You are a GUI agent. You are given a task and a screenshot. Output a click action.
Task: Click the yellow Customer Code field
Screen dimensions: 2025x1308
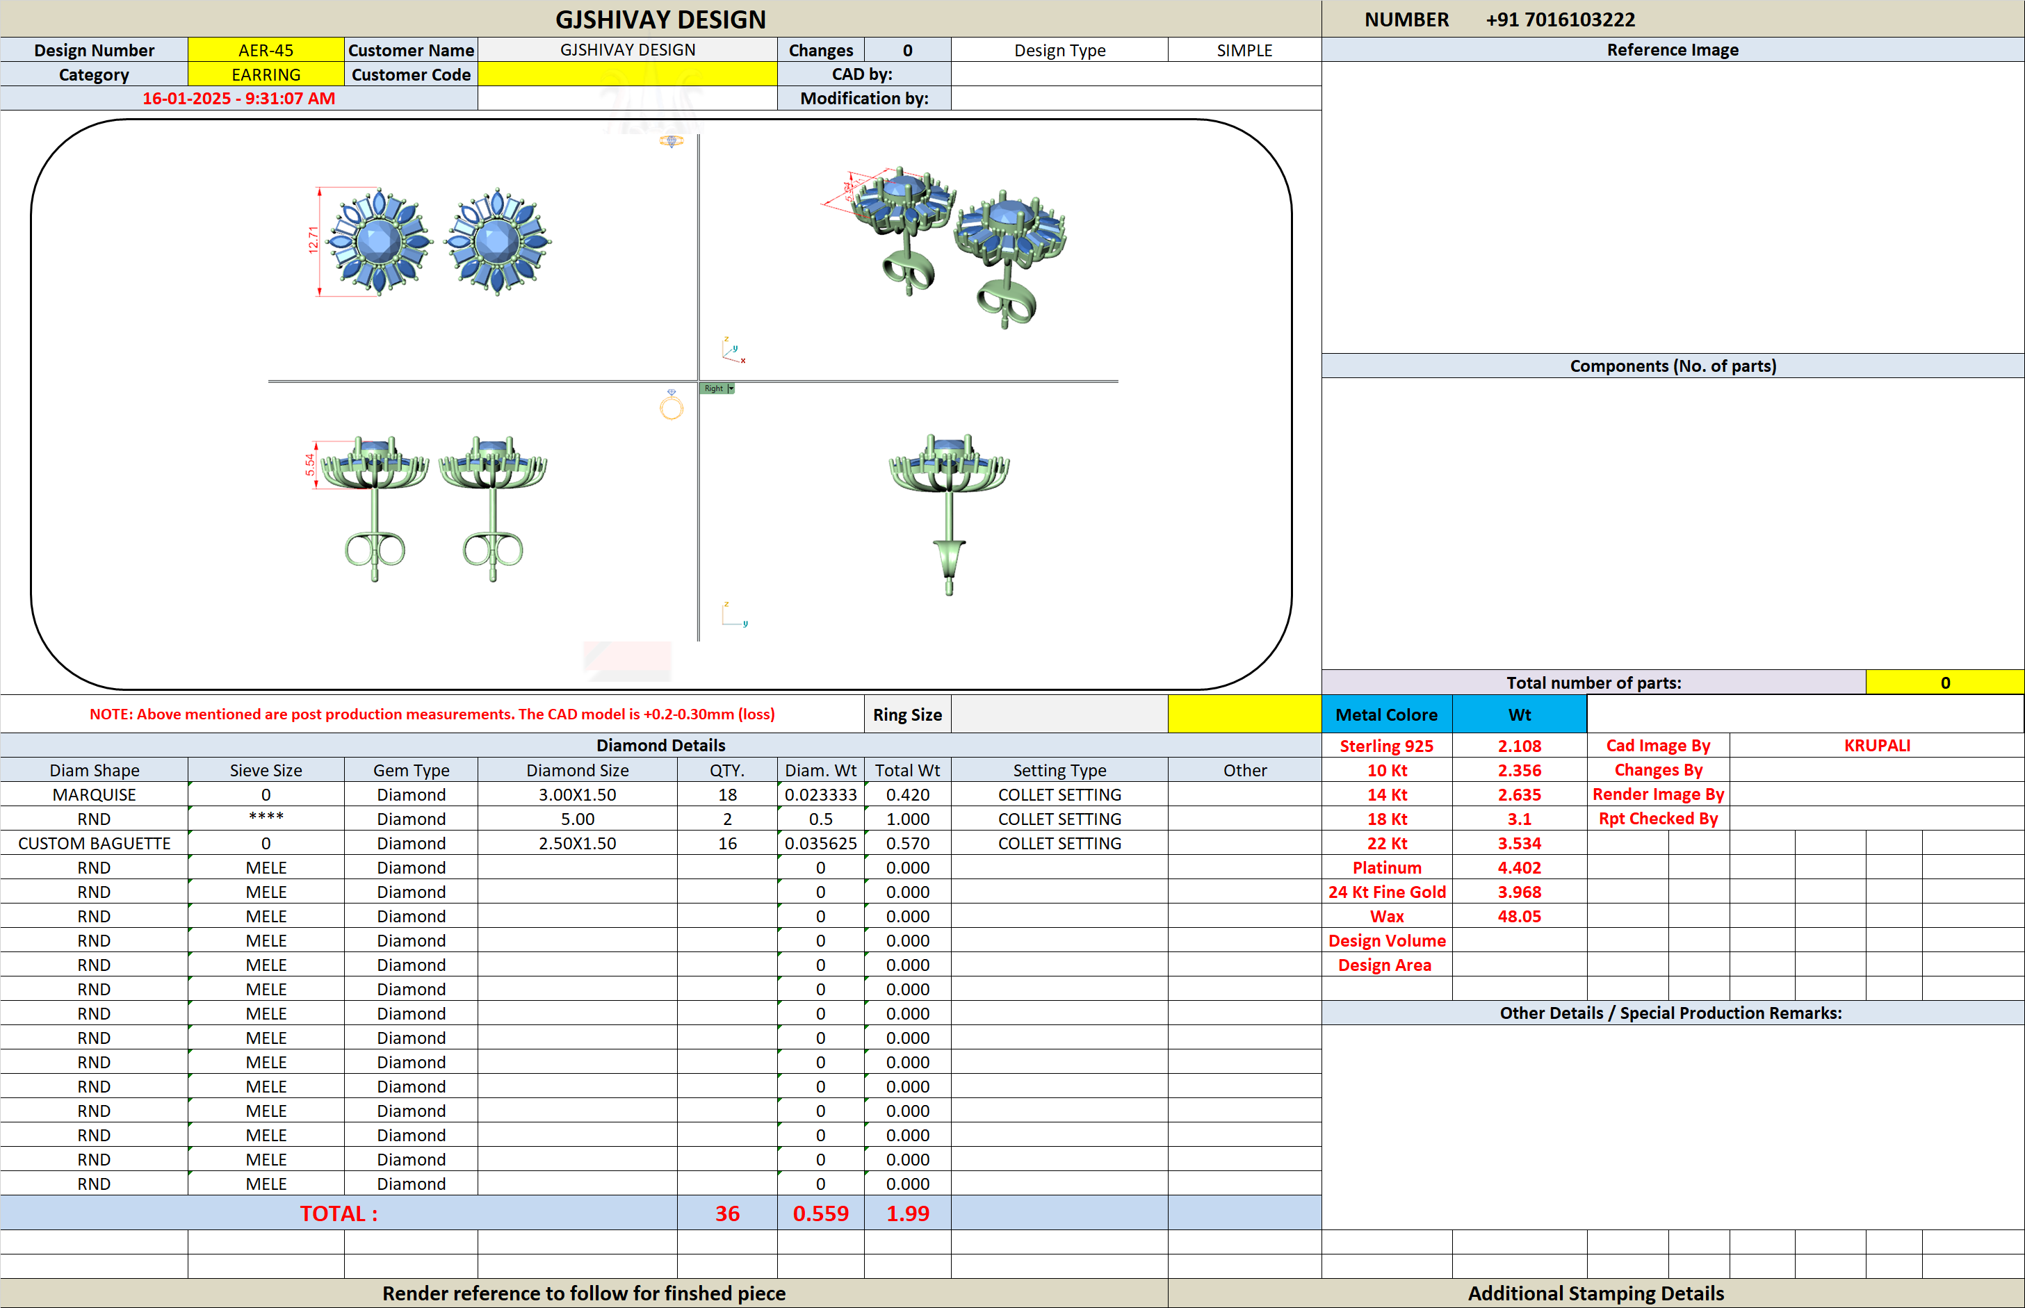[x=628, y=75]
